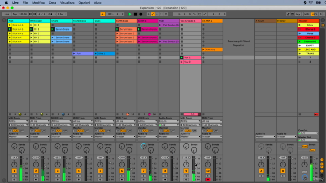The width and height of the screenshot is (326, 183).
Task: Toggle the Loop switch in the transport bar
Action: [199, 14]
